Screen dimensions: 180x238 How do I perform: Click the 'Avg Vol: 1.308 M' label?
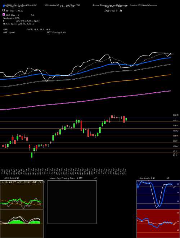(x=116, y=6)
